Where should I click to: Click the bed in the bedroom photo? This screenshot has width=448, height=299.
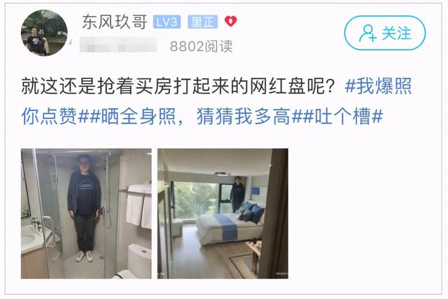coord(230,225)
